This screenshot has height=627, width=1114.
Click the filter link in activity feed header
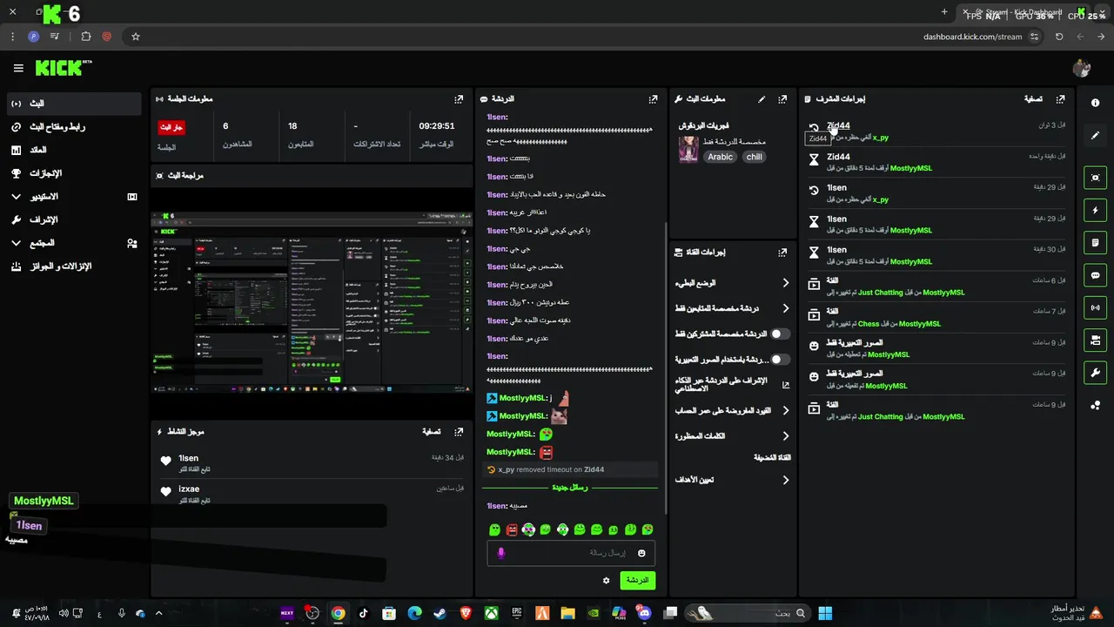pyautogui.click(x=431, y=431)
